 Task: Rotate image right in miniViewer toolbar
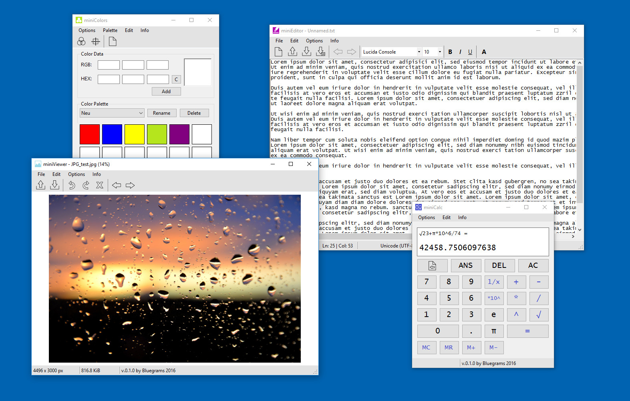tap(86, 185)
